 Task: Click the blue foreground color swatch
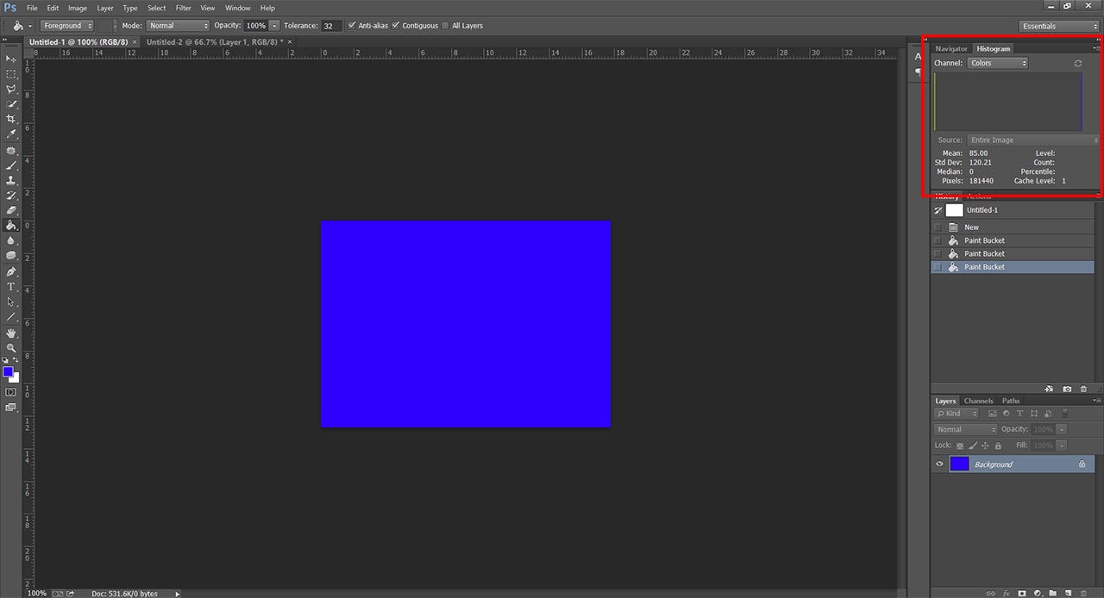(8, 371)
